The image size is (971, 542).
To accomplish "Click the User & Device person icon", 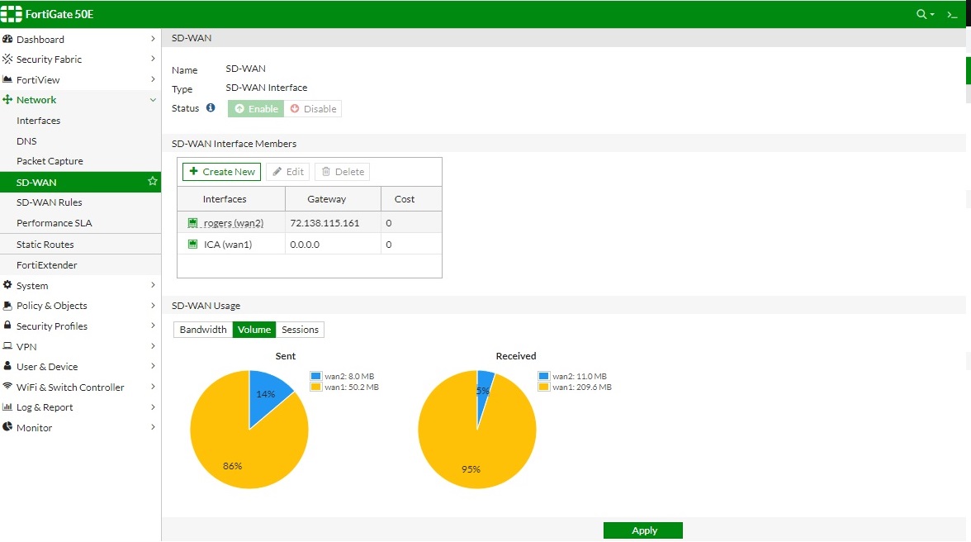I will coord(7,366).
